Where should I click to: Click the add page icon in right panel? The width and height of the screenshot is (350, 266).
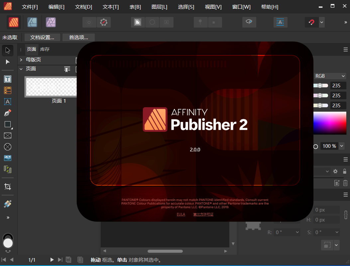tap(337, 183)
